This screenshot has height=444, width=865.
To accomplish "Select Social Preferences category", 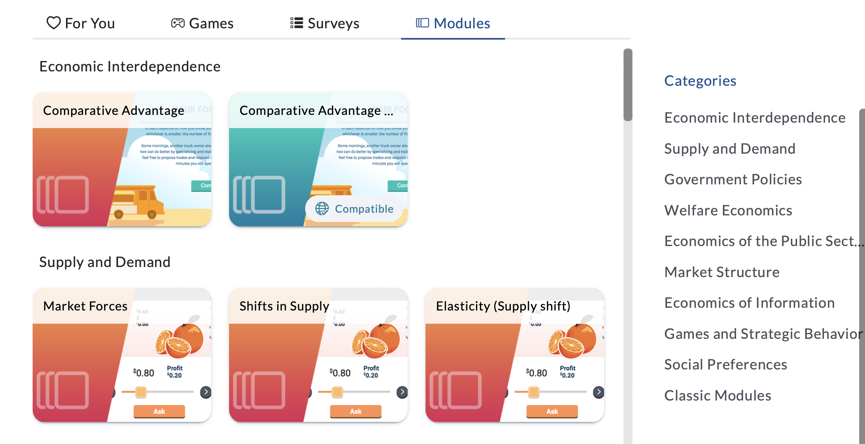I will click(726, 364).
